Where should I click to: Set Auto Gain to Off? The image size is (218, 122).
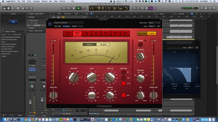123,72
